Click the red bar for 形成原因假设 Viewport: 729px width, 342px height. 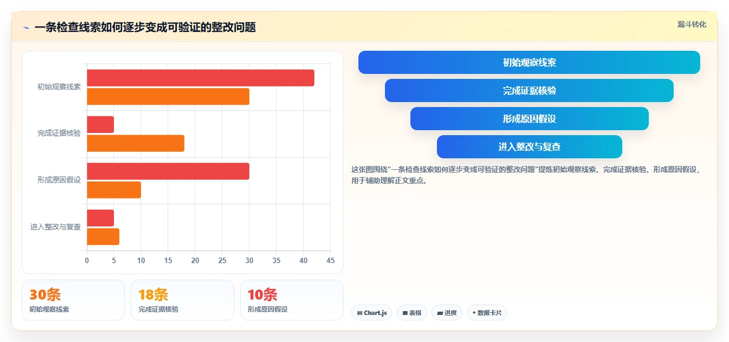coord(168,171)
